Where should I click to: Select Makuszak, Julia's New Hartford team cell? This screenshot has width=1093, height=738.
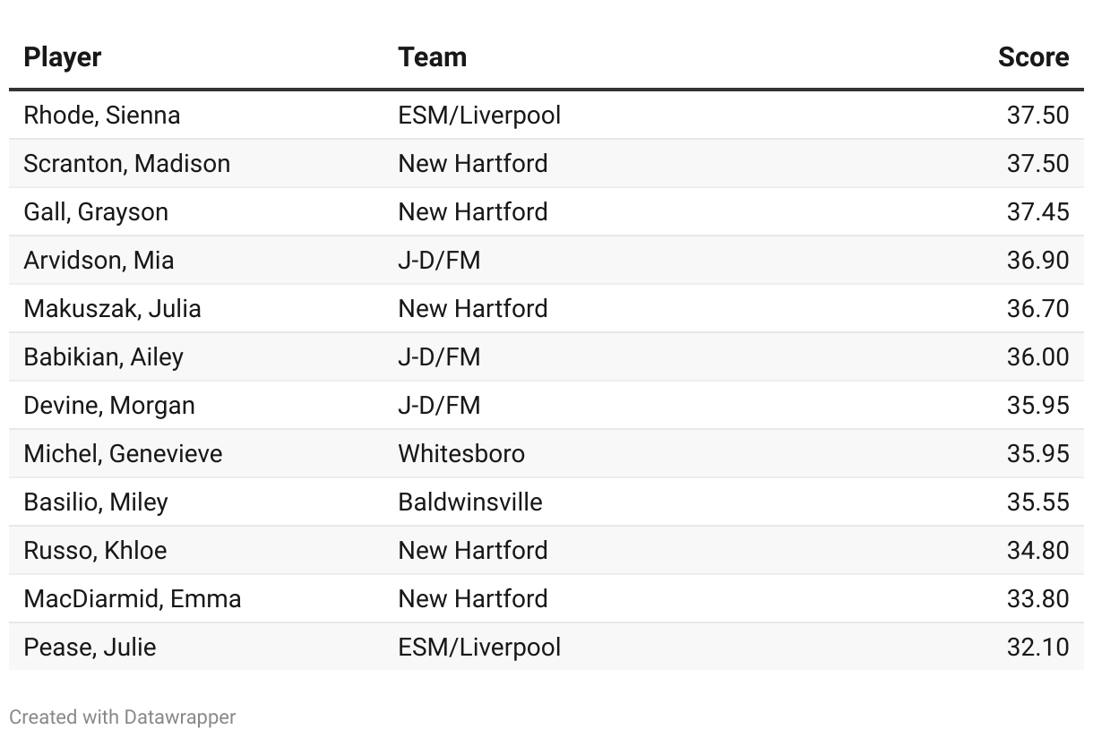point(472,309)
